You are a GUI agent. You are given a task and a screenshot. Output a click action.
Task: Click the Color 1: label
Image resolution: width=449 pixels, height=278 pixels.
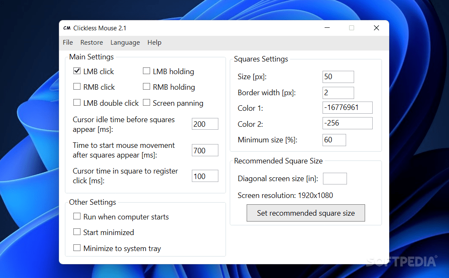click(250, 108)
